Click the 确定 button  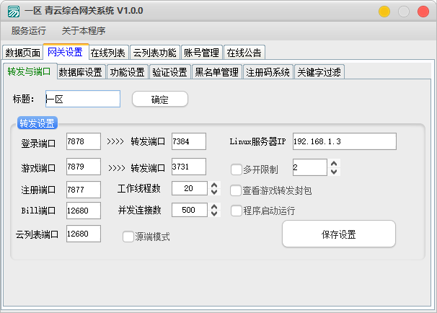click(x=159, y=99)
